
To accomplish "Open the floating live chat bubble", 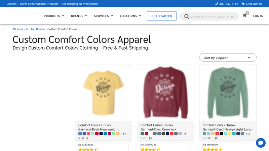I will [x=261, y=143].
